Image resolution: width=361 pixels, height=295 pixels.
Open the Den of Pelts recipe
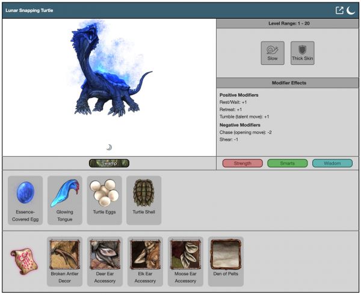[x=226, y=261]
